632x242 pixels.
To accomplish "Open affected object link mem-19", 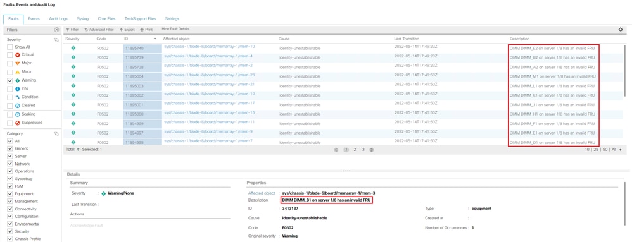I will coord(210,94).
